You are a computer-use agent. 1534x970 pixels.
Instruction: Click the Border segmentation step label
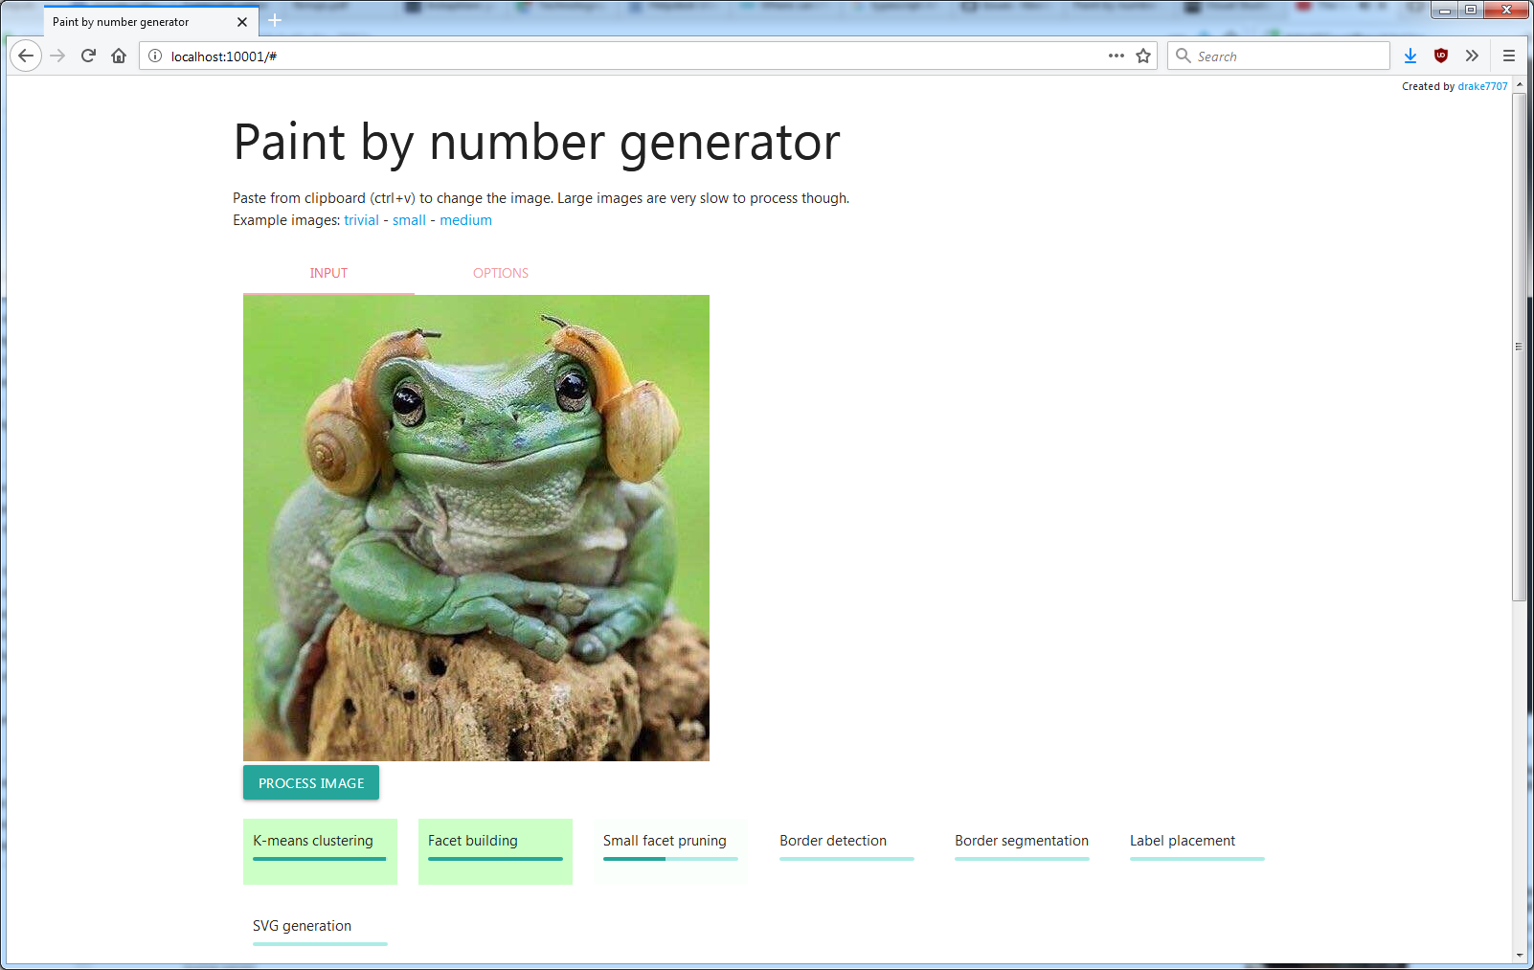[1022, 841]
